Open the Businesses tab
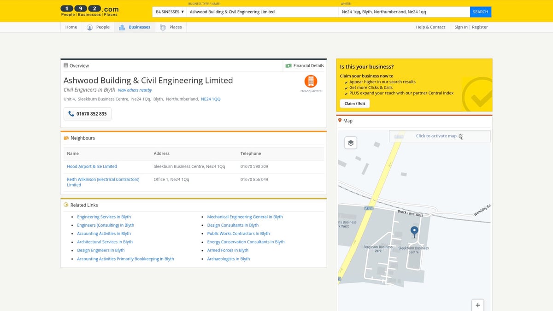 coord(135,27)
